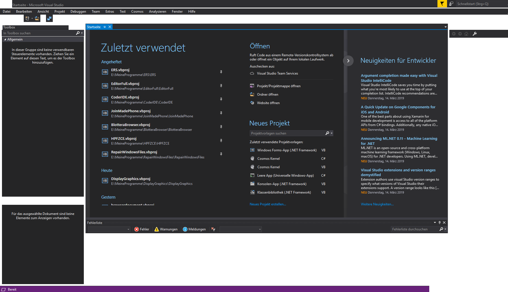Screen dimensions: 508x292
Task: Open the document tab list dropdown arrow
Action: (x=446, y=27)
